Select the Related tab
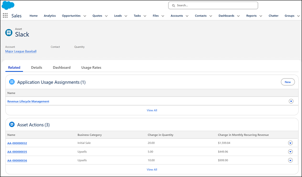302x177 pixels. (14, 68)
